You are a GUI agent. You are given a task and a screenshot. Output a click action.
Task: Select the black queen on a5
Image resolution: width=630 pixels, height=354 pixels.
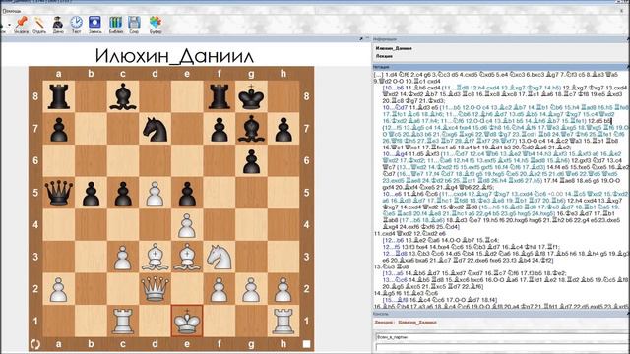pyautogui.click(x=59, y=193)
